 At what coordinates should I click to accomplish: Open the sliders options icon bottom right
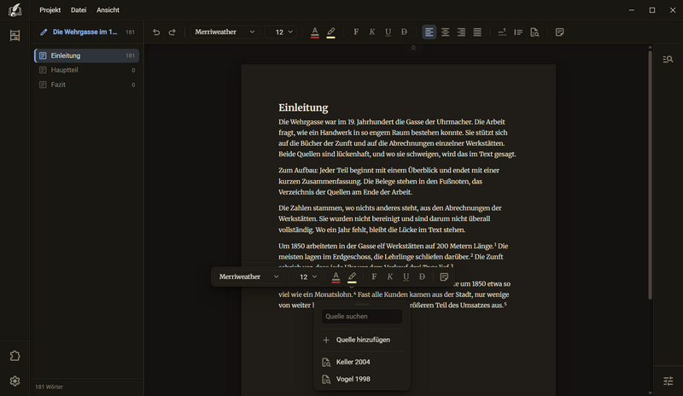point(668,381)
